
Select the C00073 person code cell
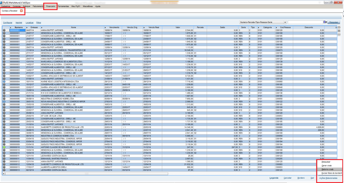pyautogui.click(x=284, y=50)
